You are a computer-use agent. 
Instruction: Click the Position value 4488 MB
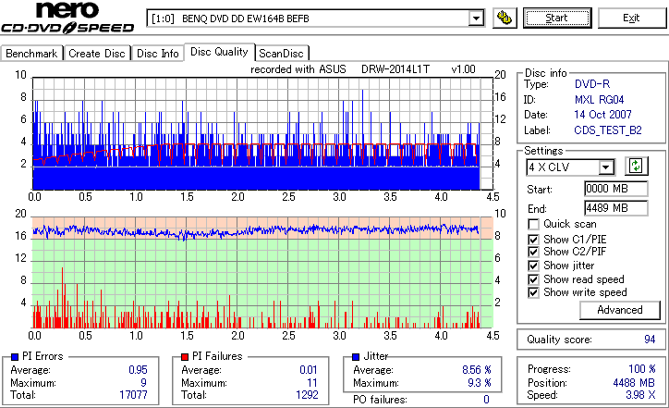point(634,383)
